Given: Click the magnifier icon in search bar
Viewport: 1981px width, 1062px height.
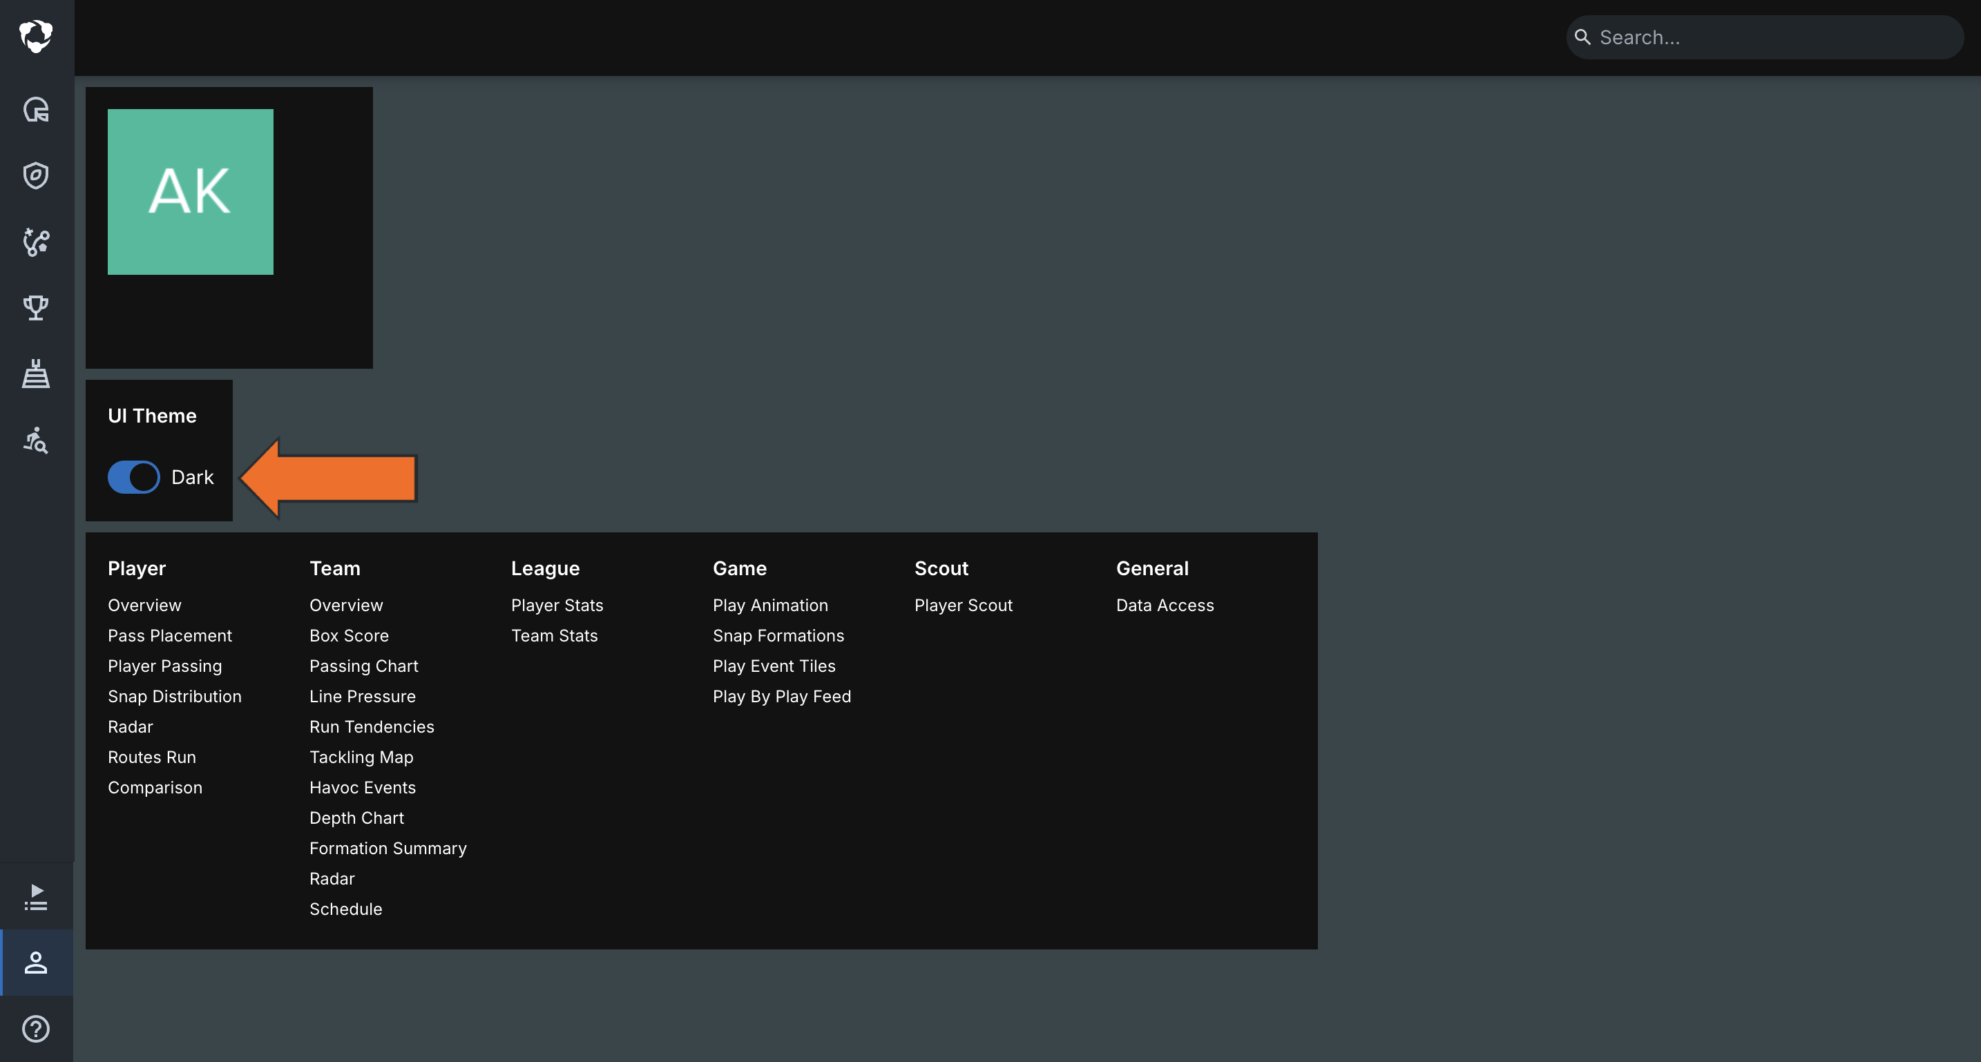Looking at the screenshot, I should click(1582, 37).
